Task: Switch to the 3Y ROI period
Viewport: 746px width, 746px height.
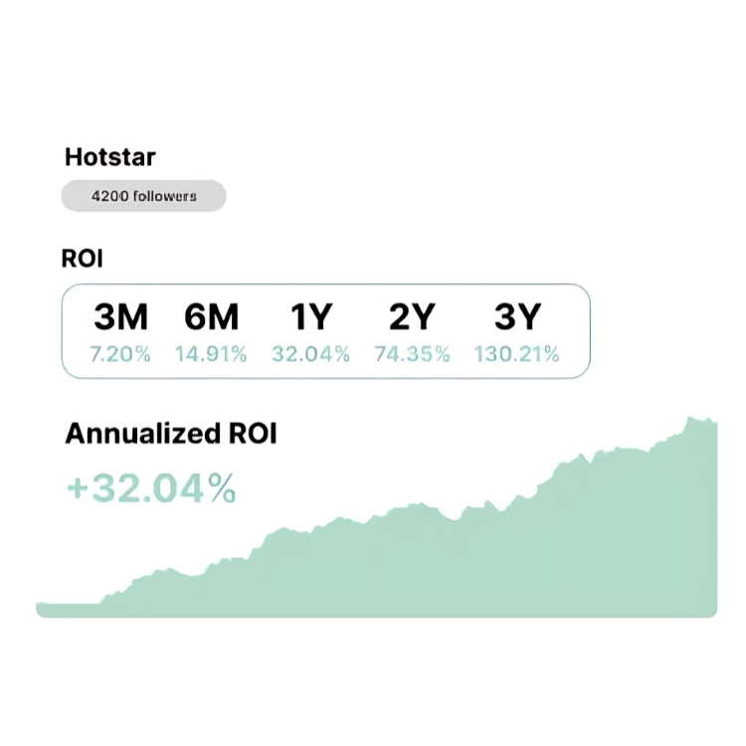Action: pyautogui.click(x=516, y=317)
